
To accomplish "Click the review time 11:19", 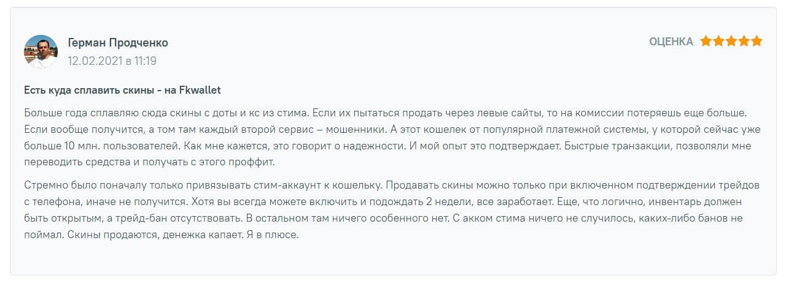I will point(146,61).
